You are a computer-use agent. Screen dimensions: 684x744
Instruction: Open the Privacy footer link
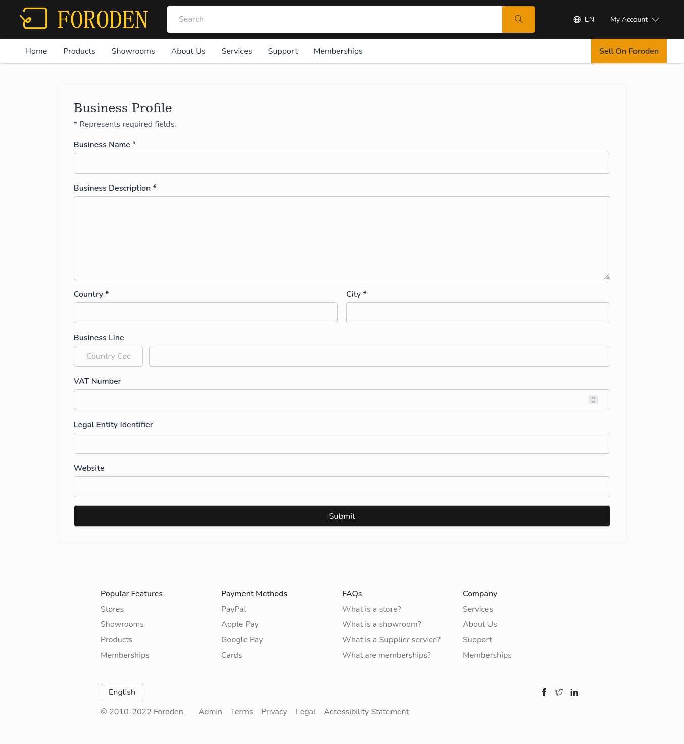(274, 712)
